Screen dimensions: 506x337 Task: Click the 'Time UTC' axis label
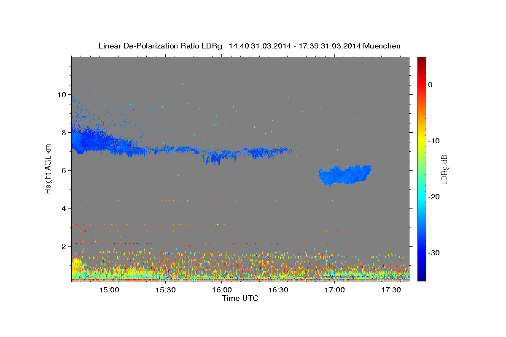tap(240, 298)
